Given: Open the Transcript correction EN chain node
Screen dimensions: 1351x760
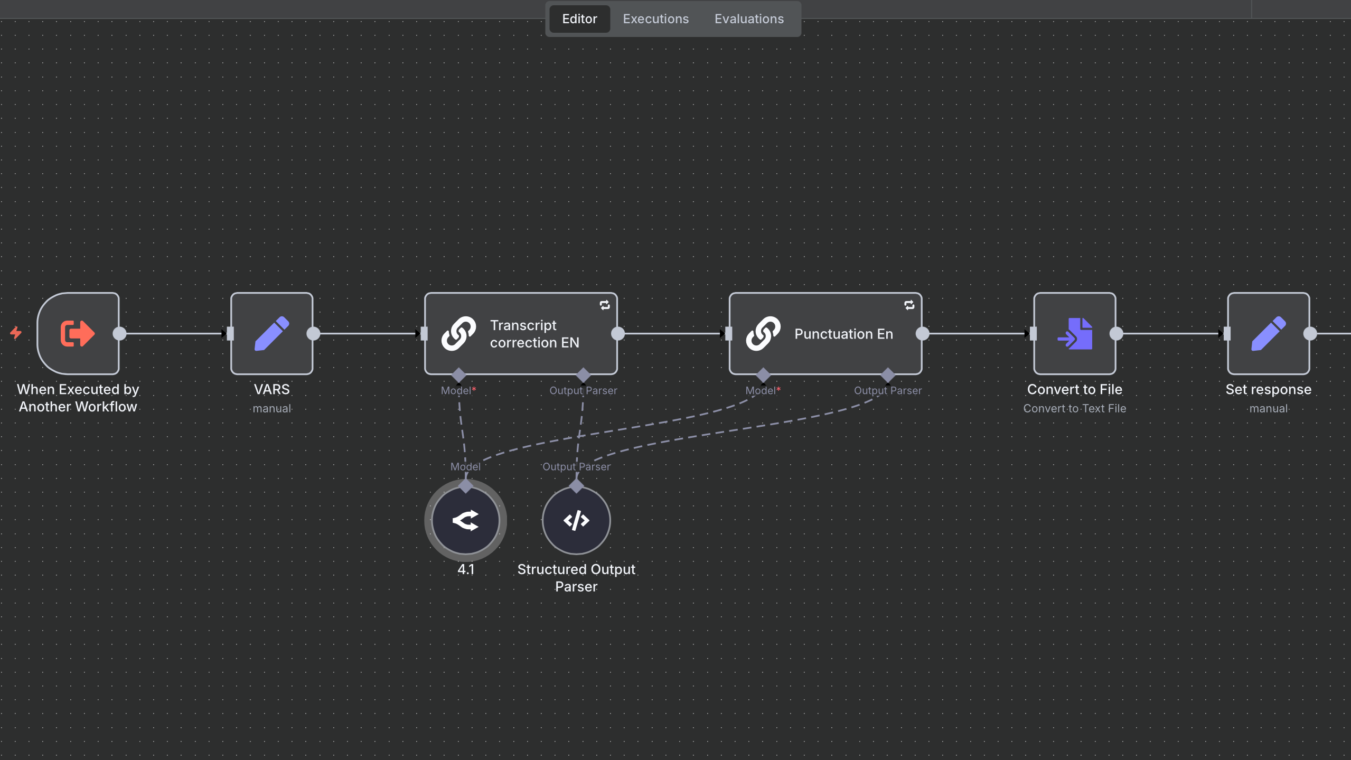Looking at the screenshot, I should [520, 333].
